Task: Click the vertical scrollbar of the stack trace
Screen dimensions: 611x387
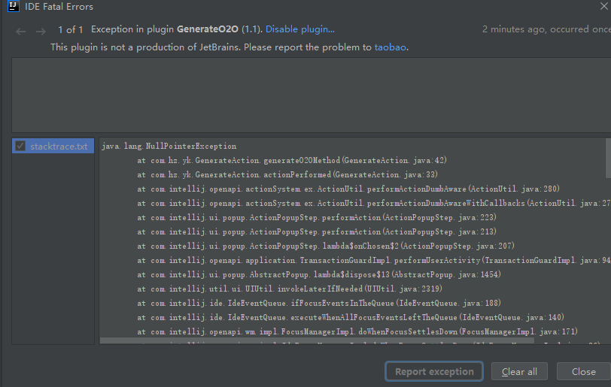Action: click(x=608, y=158)
